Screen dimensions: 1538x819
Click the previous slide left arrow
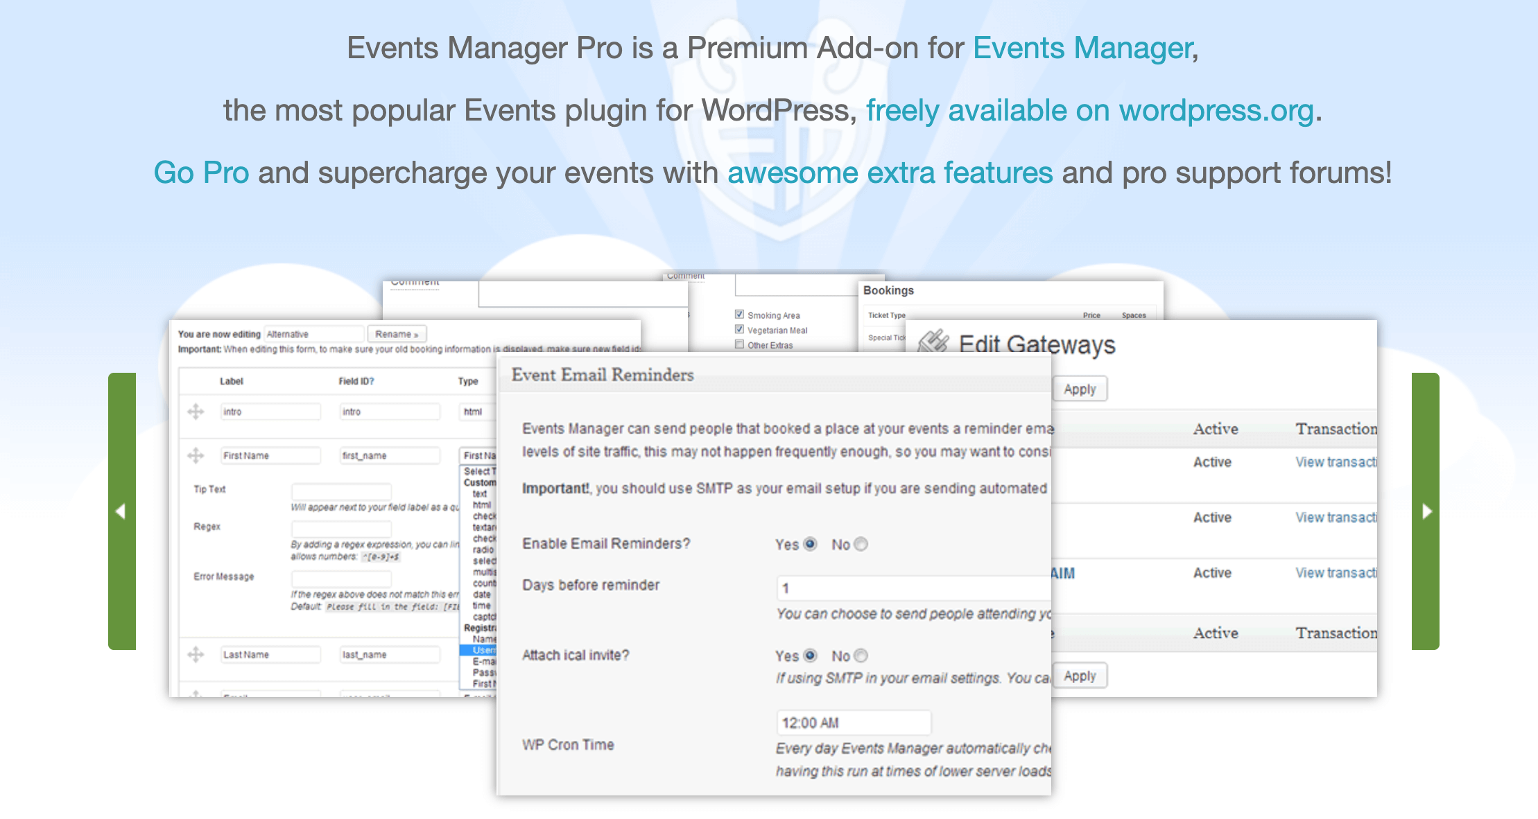pos(121,511)
